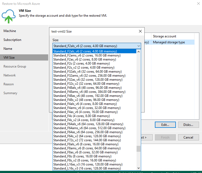Close the test-vm02 Size dialog
This screenshot has height=173, width=202.
[x=140, y=31]
